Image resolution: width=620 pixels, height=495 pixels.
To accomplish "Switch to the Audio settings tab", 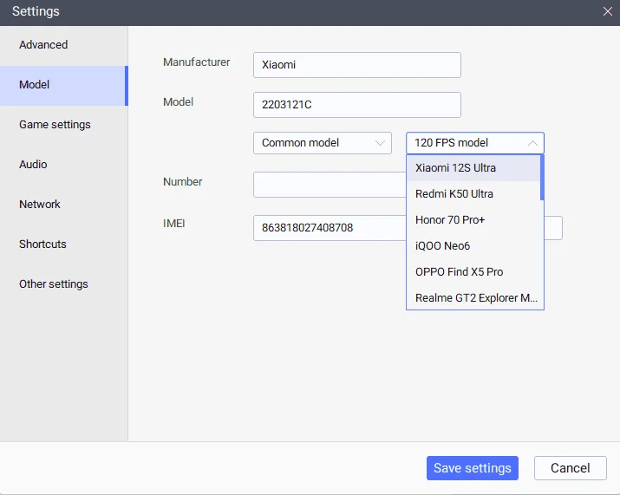I will (x=63, y=165).
